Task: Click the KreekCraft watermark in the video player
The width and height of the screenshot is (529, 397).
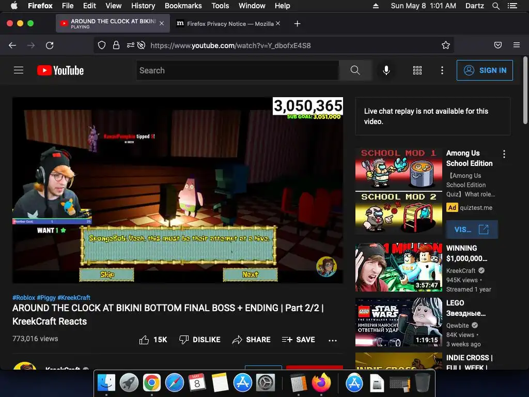Action: [x=326, y=267]
